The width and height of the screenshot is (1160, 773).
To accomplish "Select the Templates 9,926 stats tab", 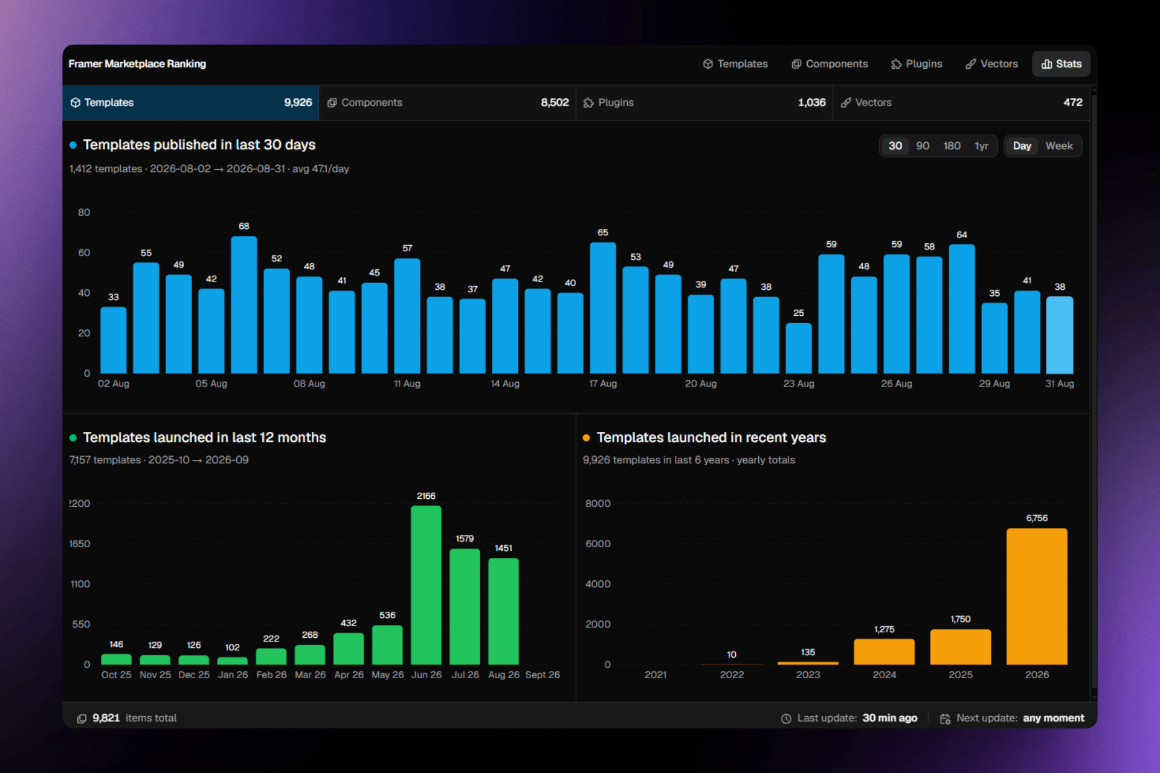I will pos(191,103).
